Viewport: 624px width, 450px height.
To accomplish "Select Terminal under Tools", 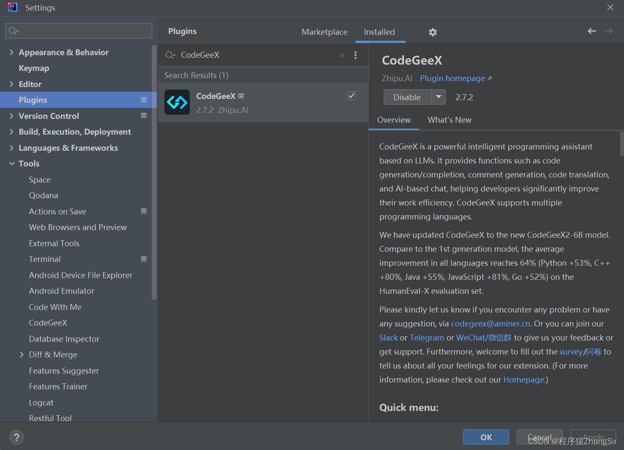I will (45, 259).
